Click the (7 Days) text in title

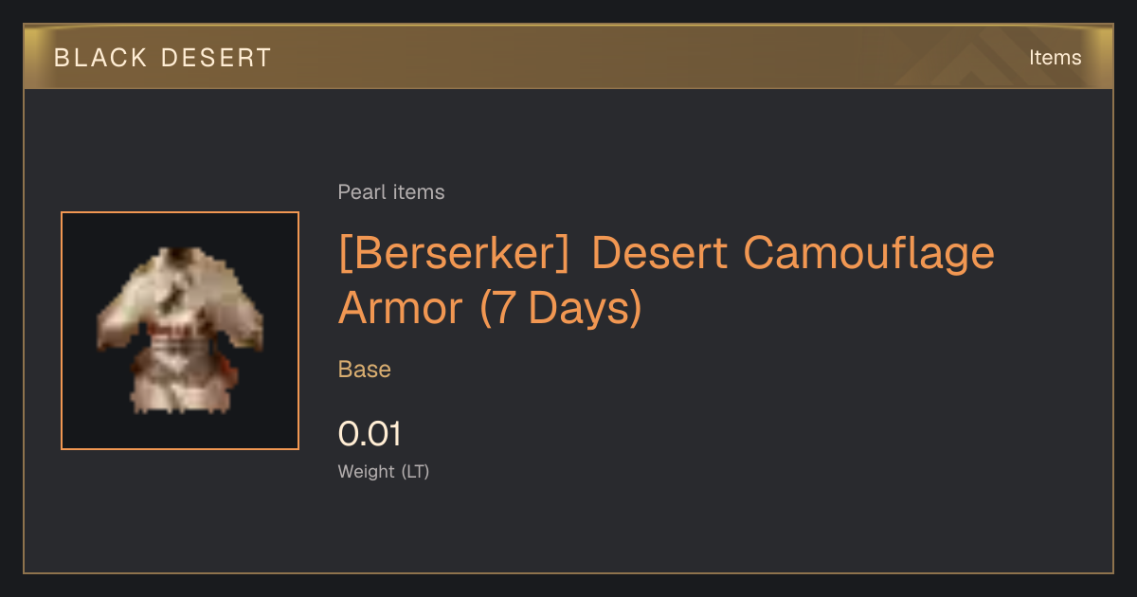[561, 309]
